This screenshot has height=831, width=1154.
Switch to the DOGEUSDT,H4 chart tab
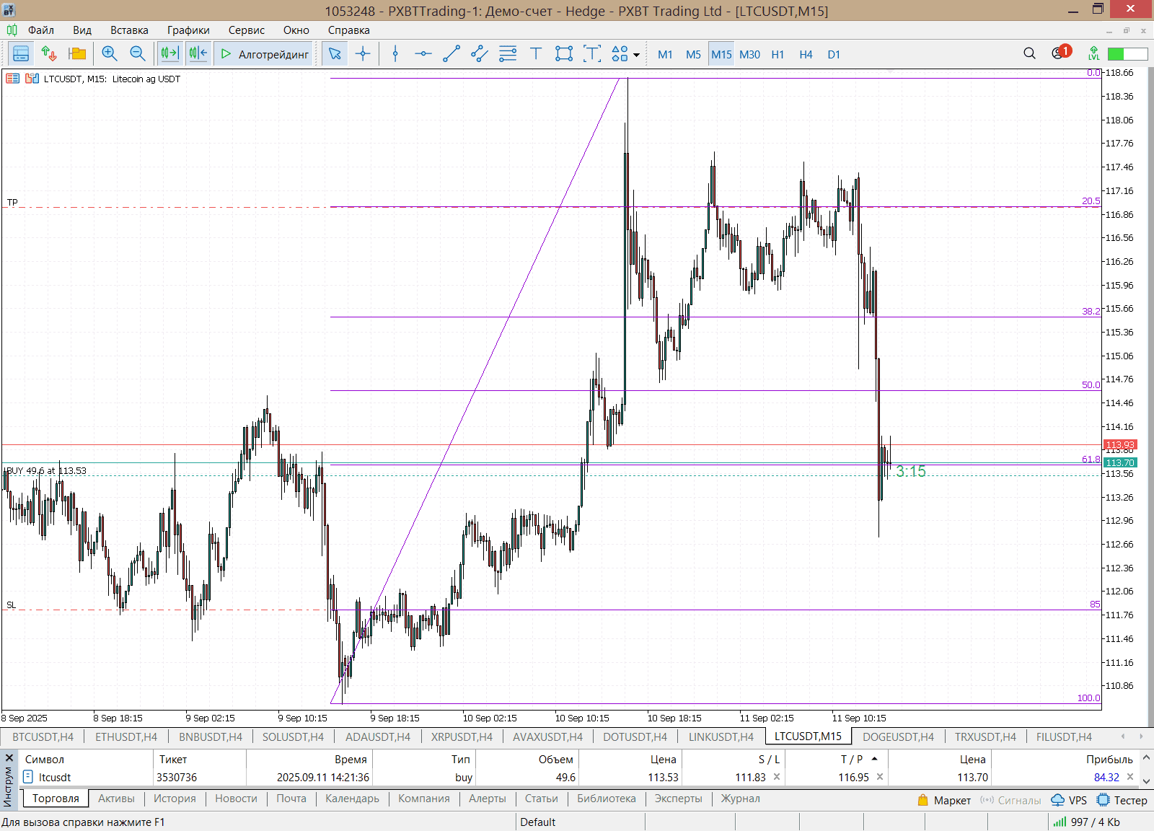pos(898,737)
